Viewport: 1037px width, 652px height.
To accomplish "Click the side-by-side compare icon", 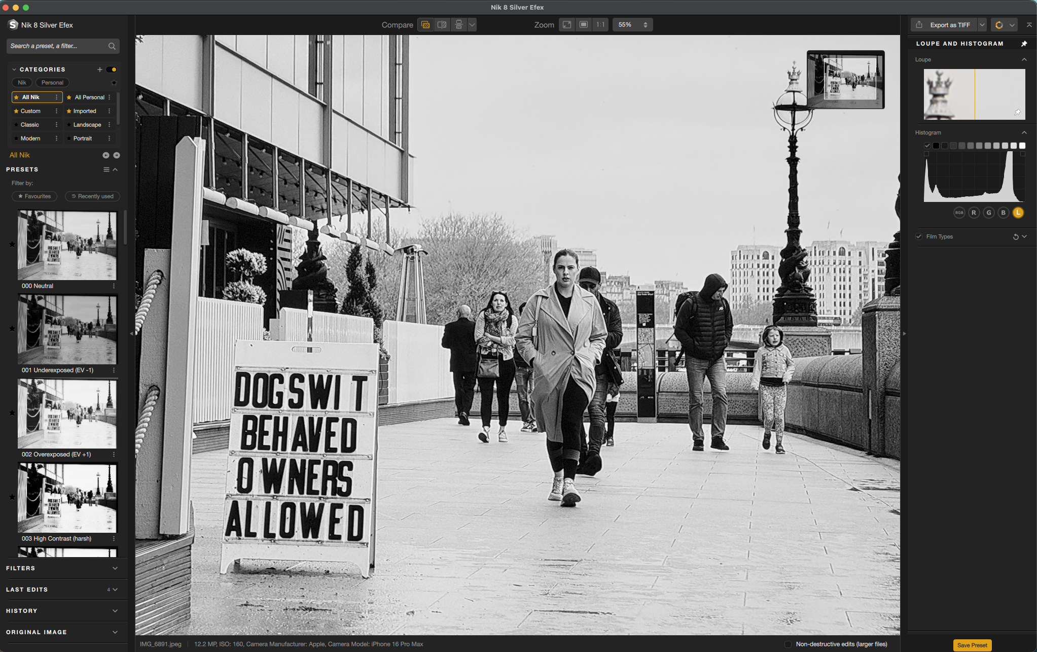I will (x=459, y=25).
